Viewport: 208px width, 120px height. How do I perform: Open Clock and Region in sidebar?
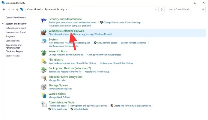(x=14, y=51)
